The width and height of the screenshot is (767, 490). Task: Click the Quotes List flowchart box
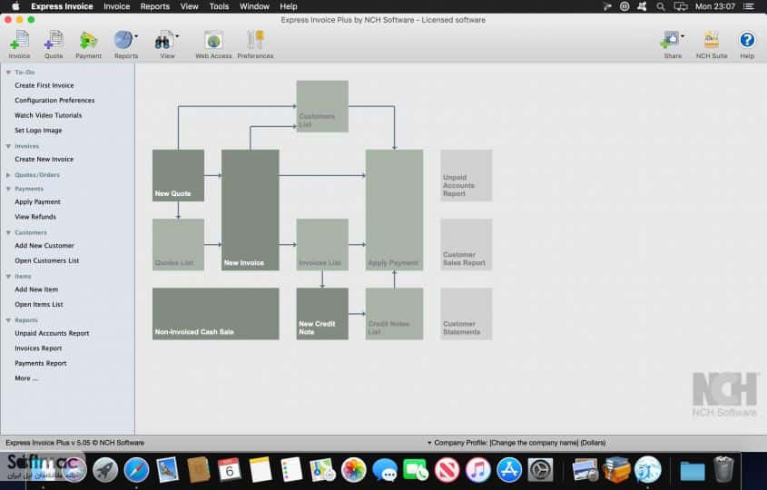click(178, 244)
